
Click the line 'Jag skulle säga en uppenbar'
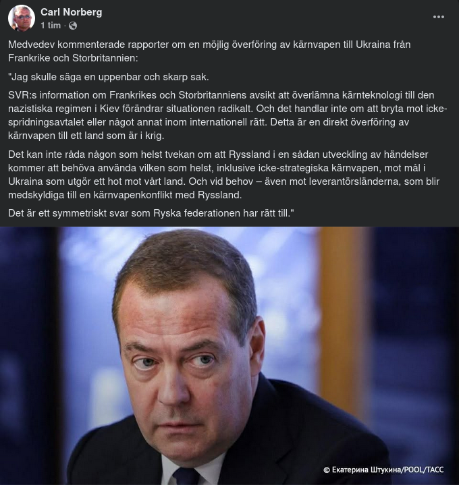point(109,77)
